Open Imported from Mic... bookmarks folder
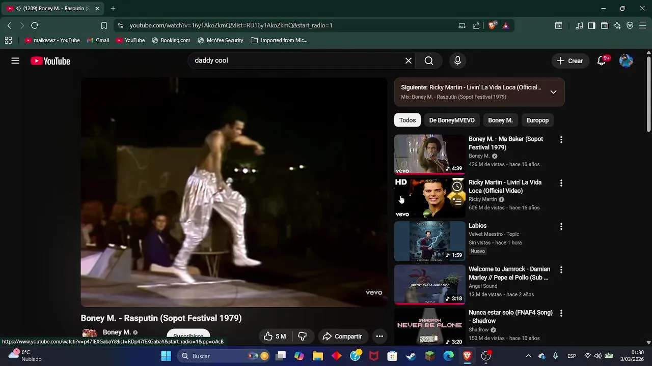 pos(279,40)
